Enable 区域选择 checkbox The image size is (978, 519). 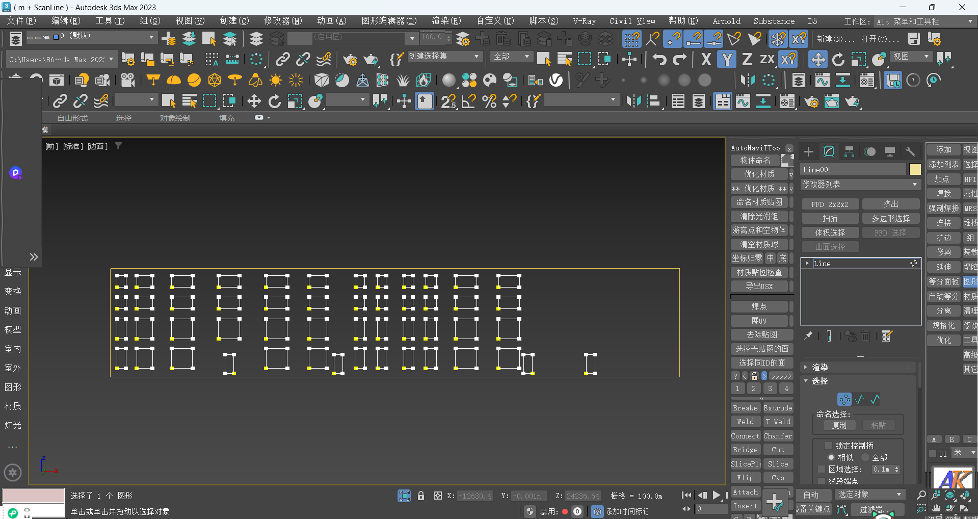click(x=821, y=469)
